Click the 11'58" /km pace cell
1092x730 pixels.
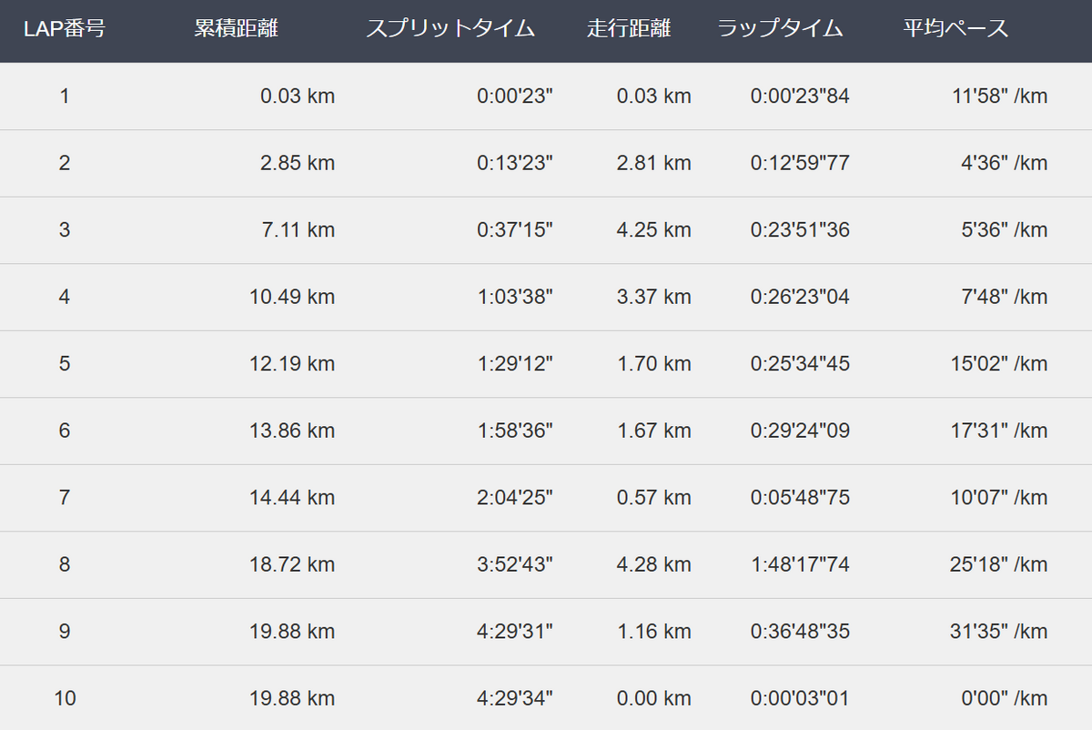point(999,96)
